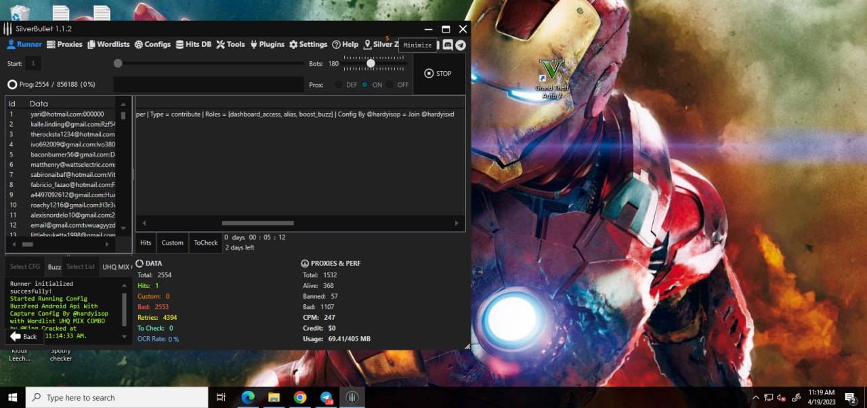
Task: Click the Back button with arrow
Action: [23, 336]
